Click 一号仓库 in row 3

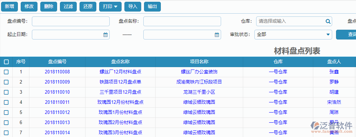click(x=278, y=92)
